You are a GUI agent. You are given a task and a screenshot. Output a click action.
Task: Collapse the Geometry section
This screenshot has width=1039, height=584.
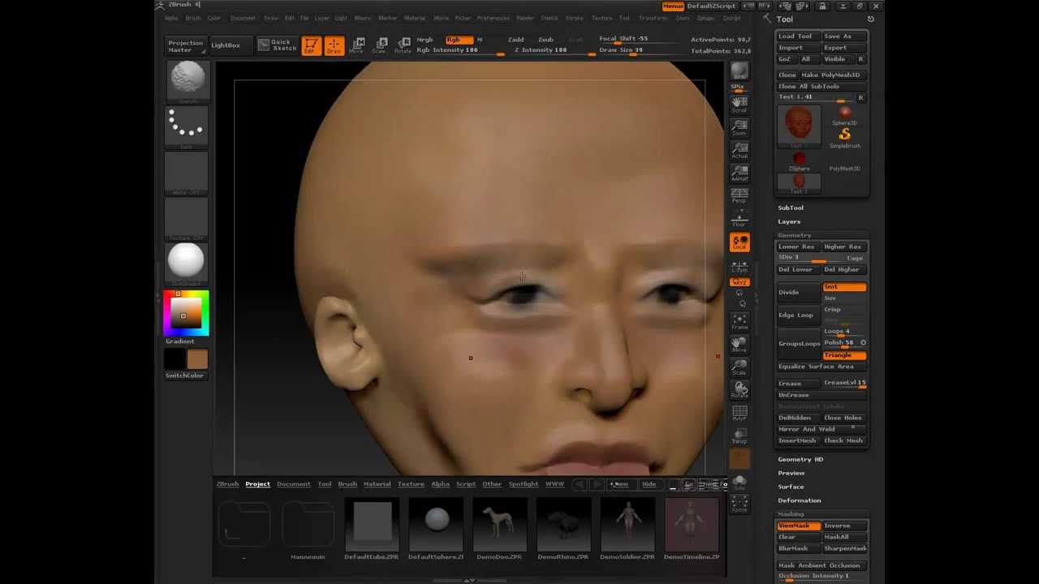(x=794, y=235)
